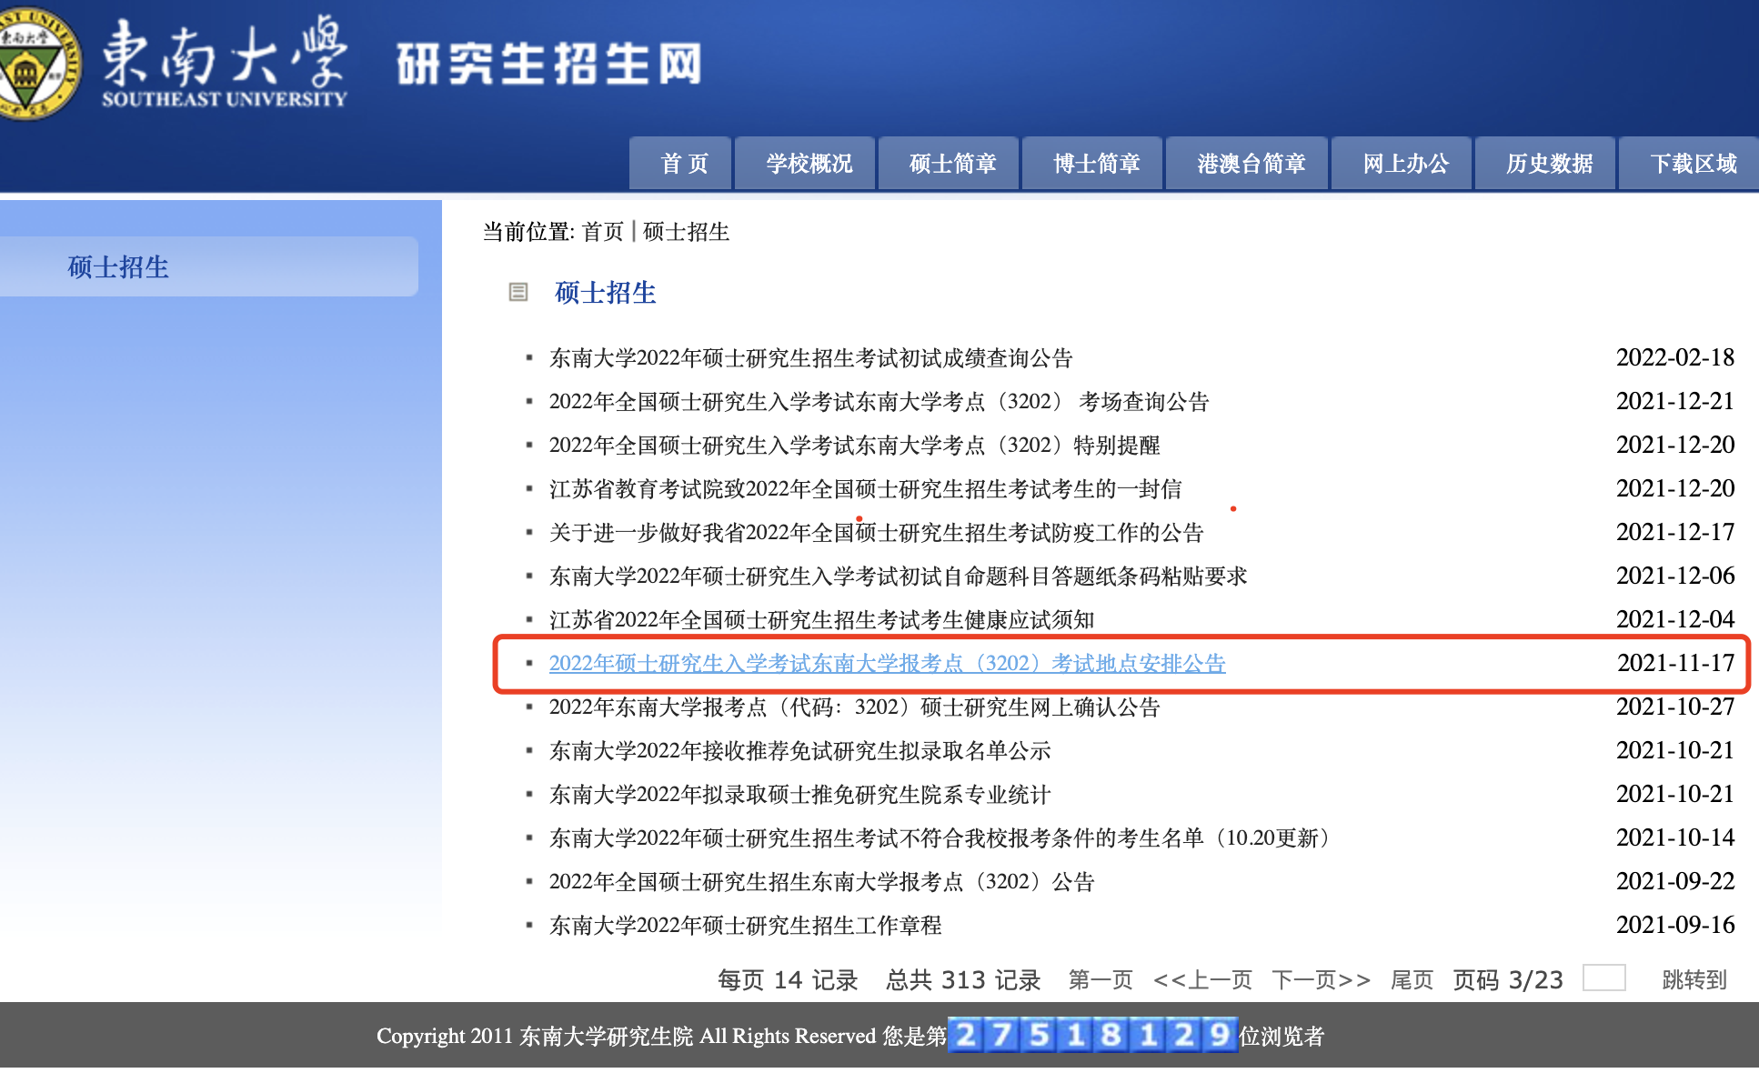Select 硕士招生 in the left sidebar
The height and width of the screenshot is (1073, 1759).
point(118,266)
